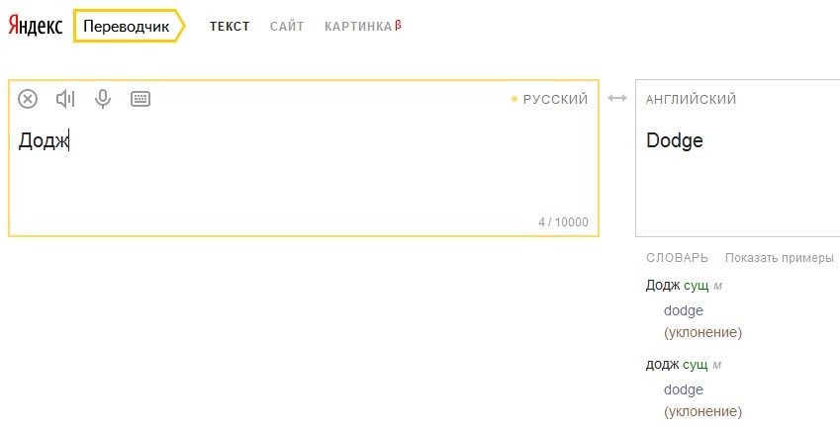Click the 4 / 10000 character counter
840x430 pixels.
[563, 221]
